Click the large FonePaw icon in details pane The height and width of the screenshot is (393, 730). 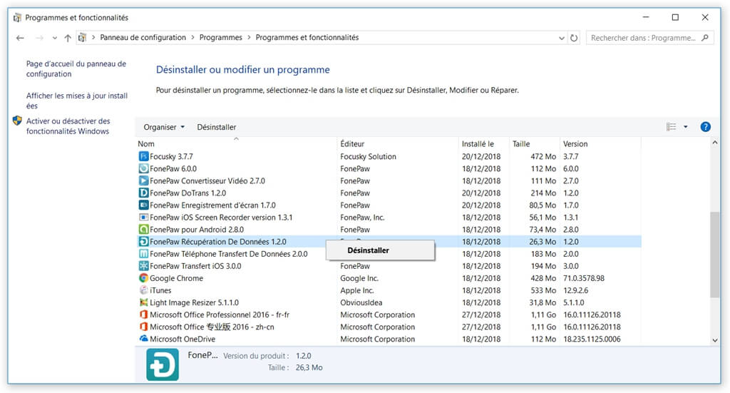[x=163, y=364]
